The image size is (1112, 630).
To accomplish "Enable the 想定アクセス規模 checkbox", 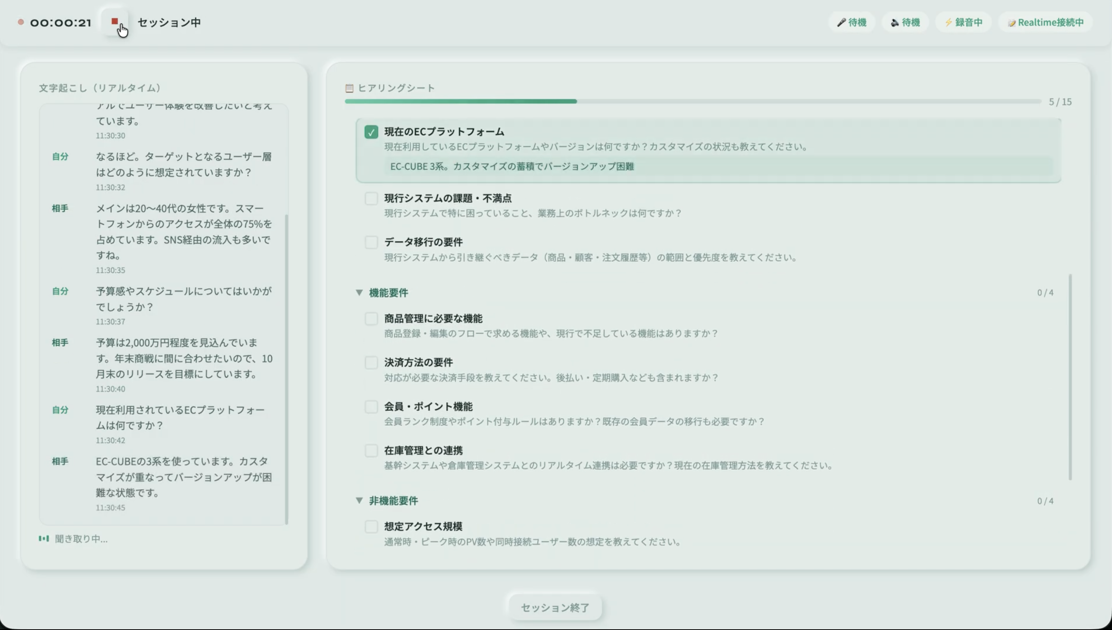I will (371, 527).
